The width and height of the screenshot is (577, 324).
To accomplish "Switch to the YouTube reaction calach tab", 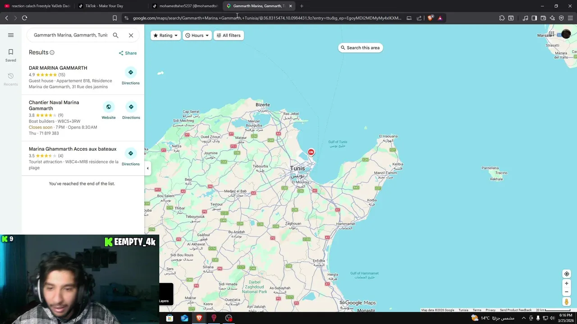I will point(38,6).
